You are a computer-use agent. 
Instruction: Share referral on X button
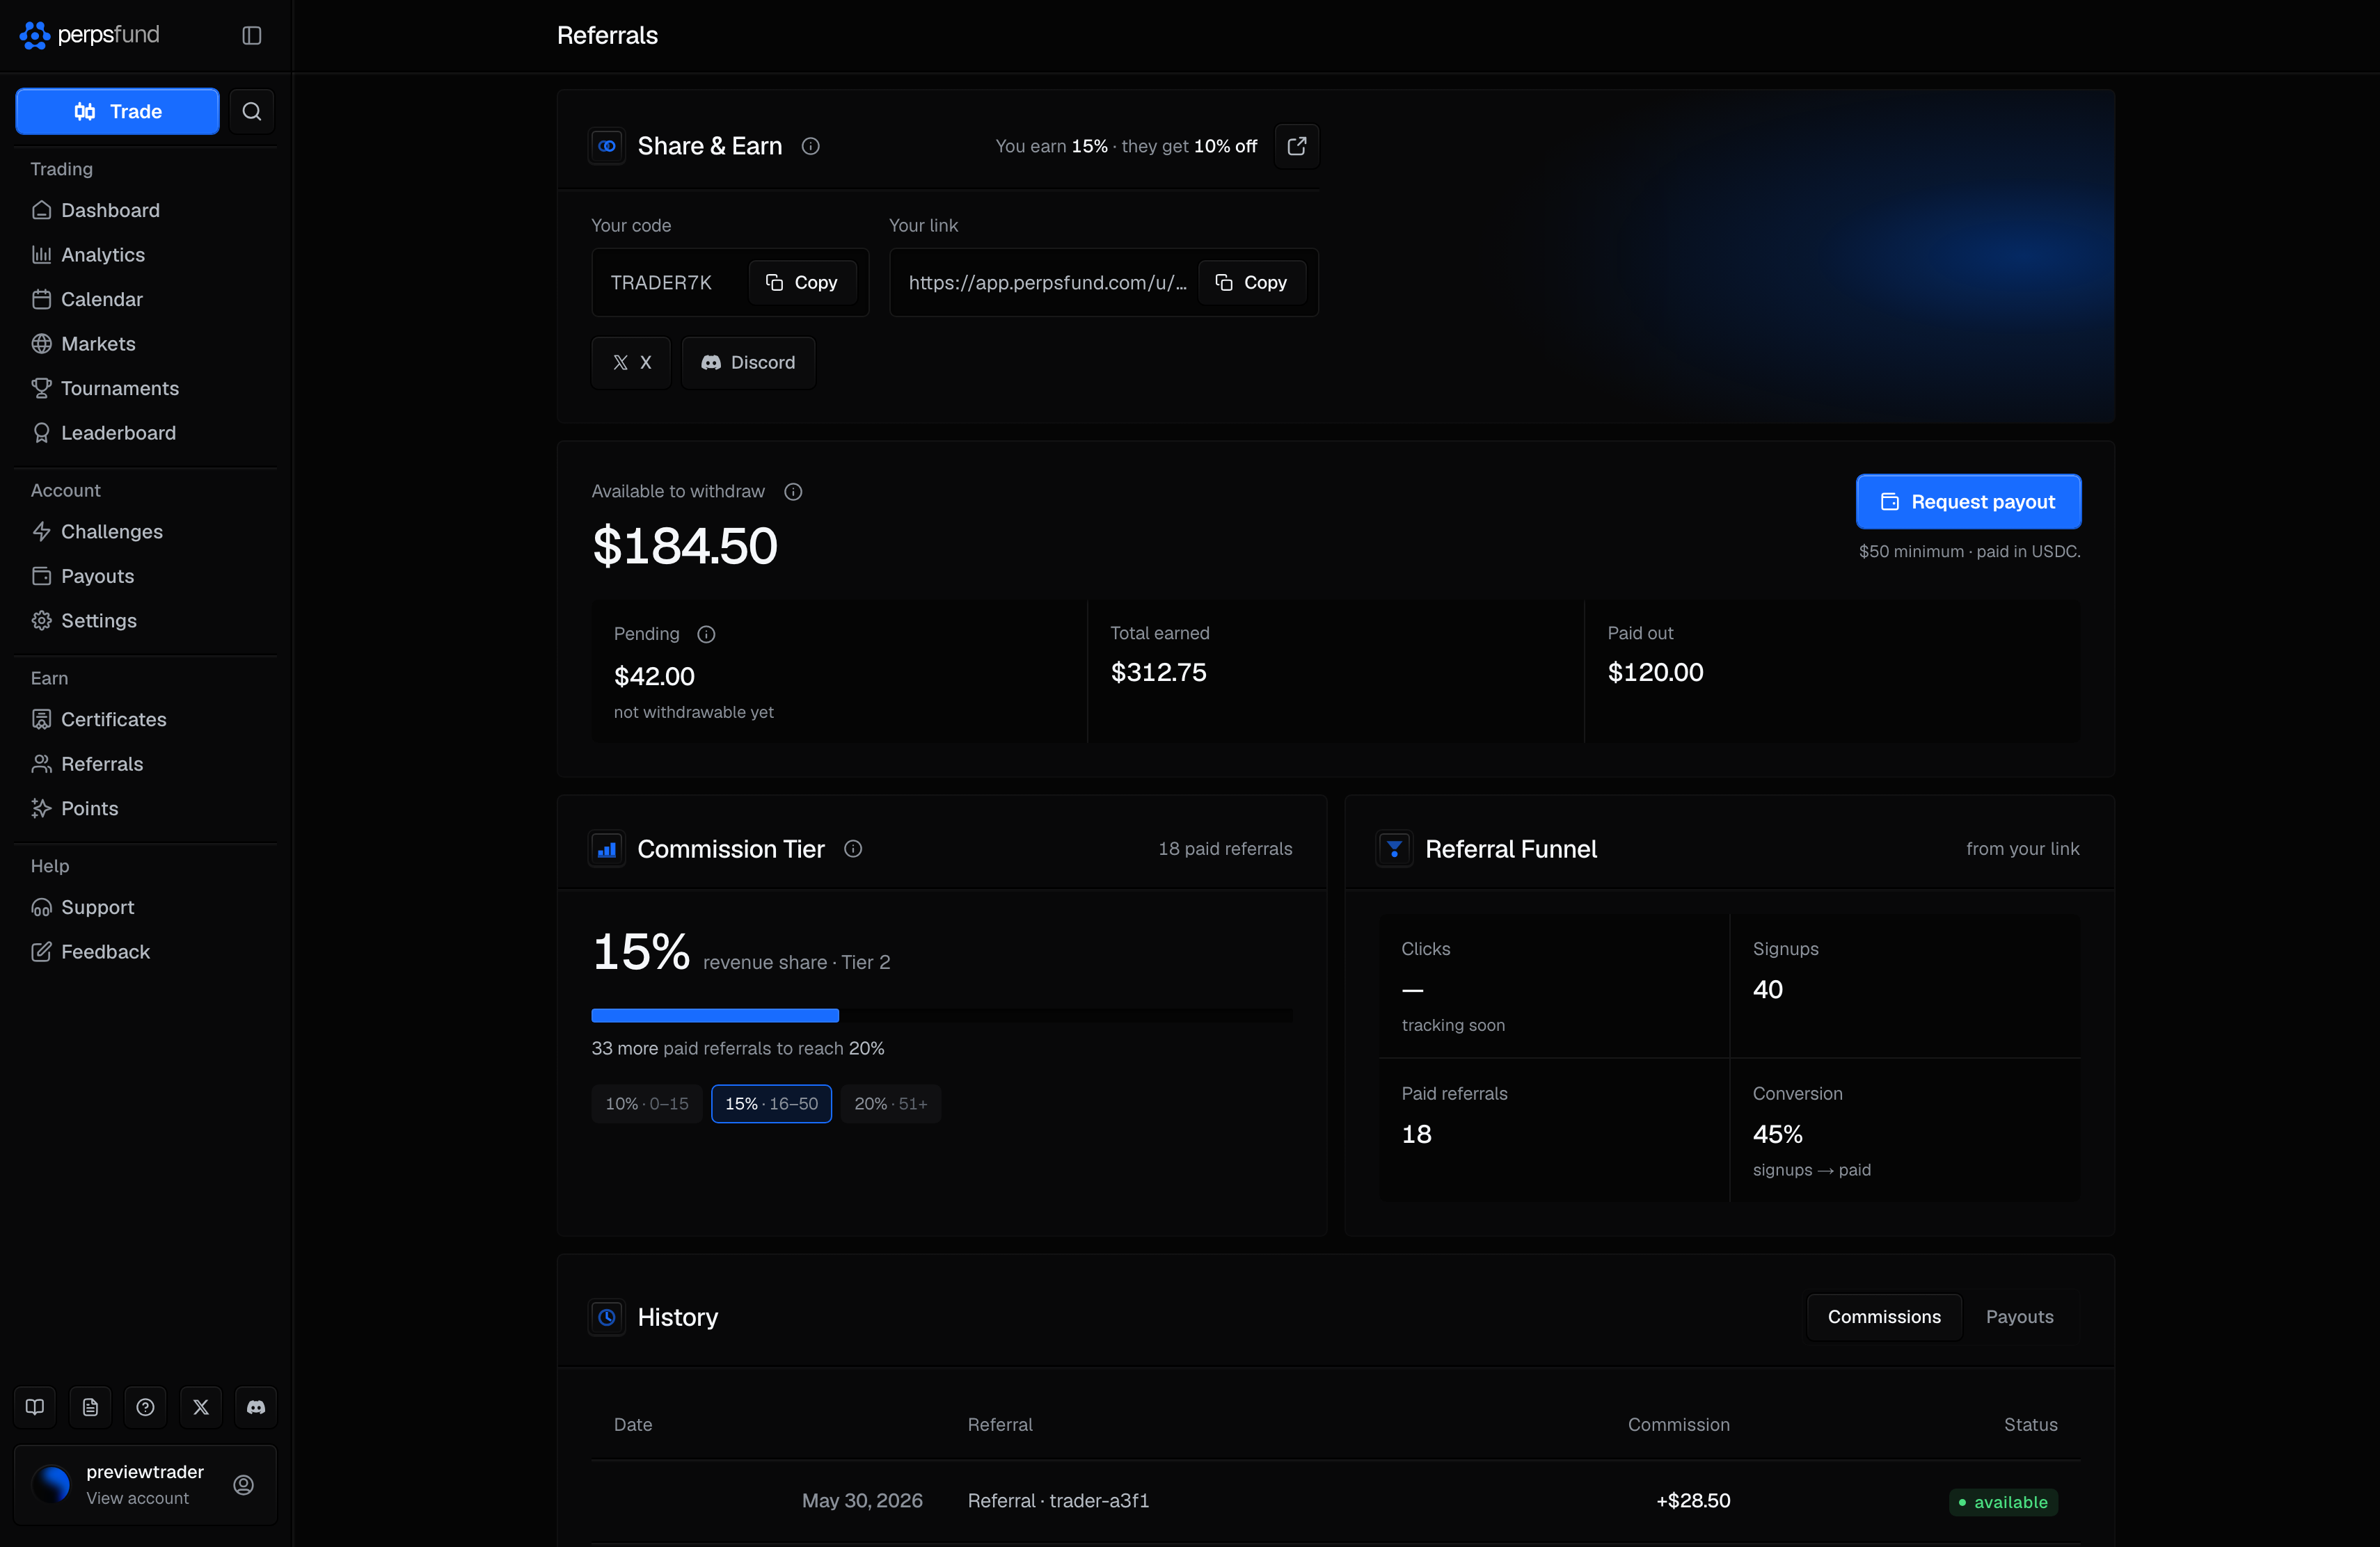pyautogui.click(x=631, y=363)
